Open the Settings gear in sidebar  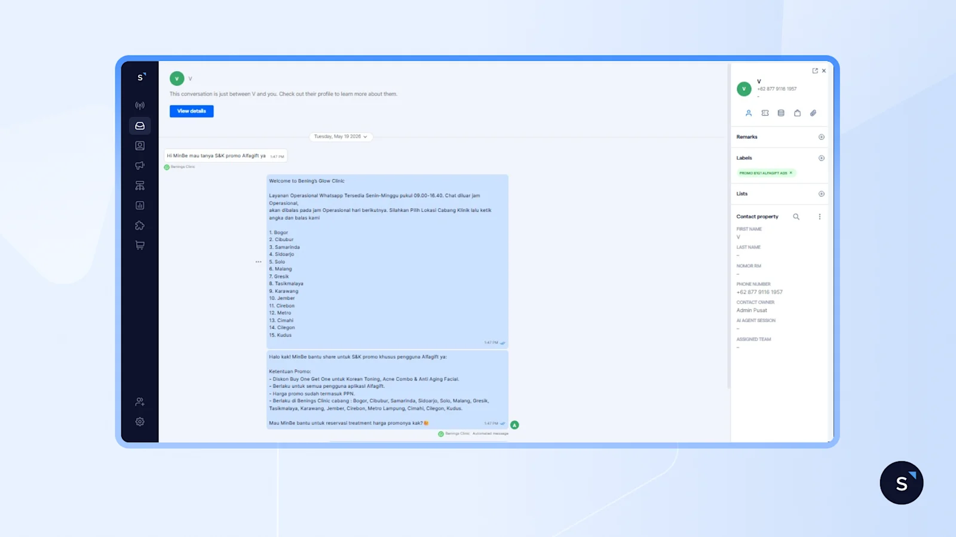(140, 422)
